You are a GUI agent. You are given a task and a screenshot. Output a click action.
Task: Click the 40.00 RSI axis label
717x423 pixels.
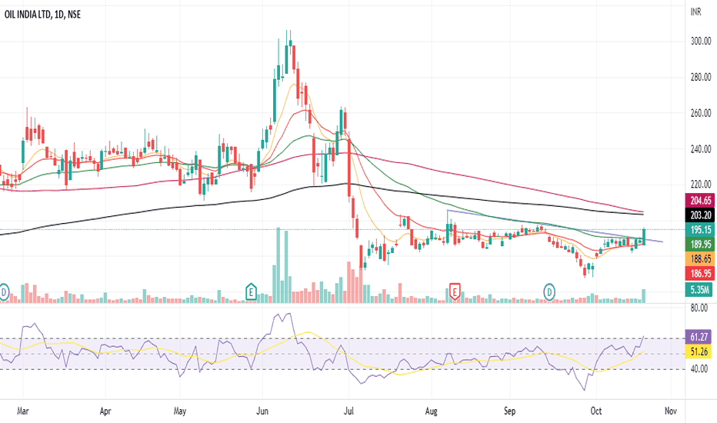699,368
